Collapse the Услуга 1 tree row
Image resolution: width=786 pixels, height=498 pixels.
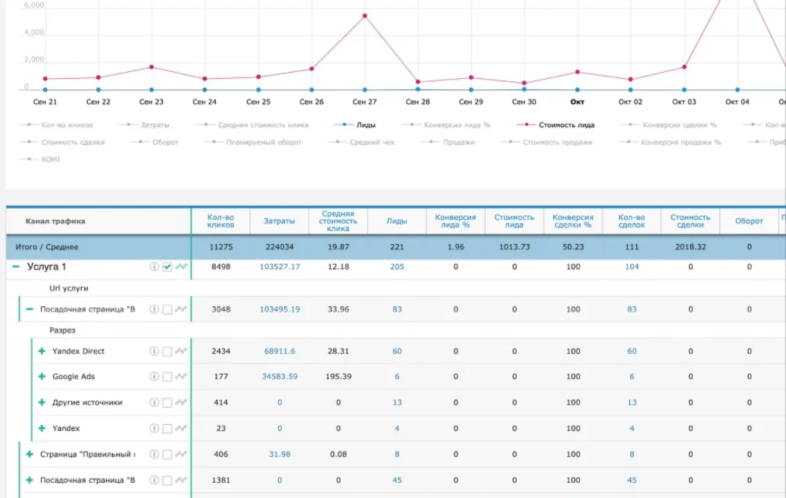pos(16,267)
